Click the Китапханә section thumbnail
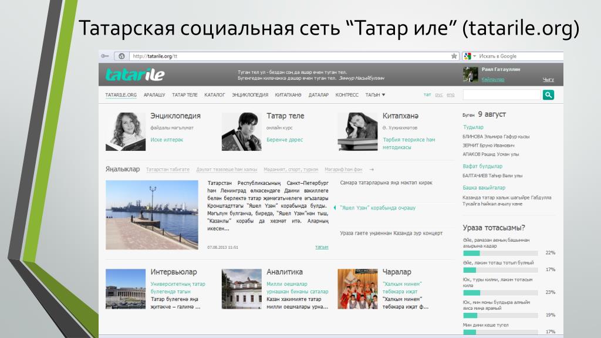The height and width of the screenshot is (338, 601). (357, 131)
